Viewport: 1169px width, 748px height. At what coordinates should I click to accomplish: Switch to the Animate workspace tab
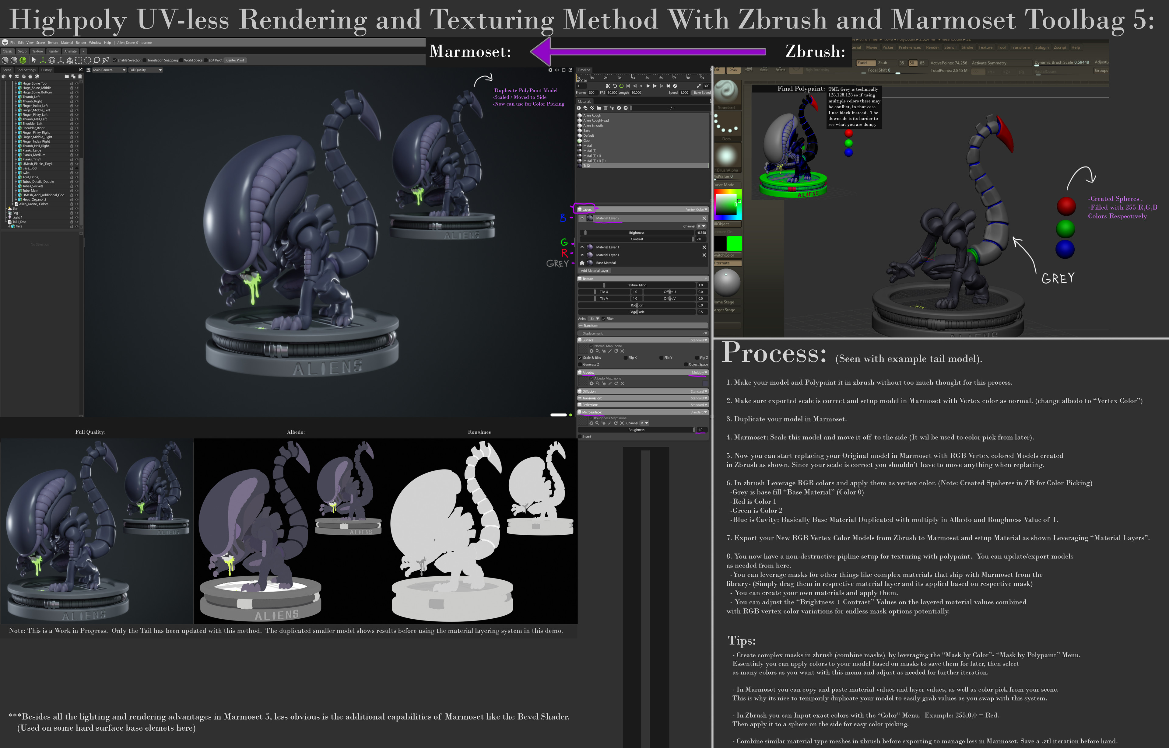70,51
